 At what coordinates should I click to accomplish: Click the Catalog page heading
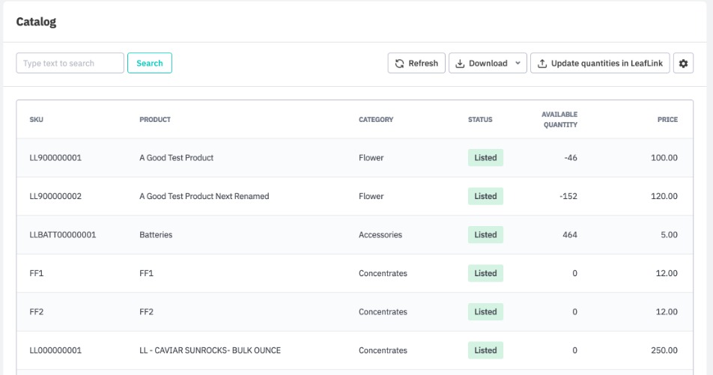click(36, 22)
